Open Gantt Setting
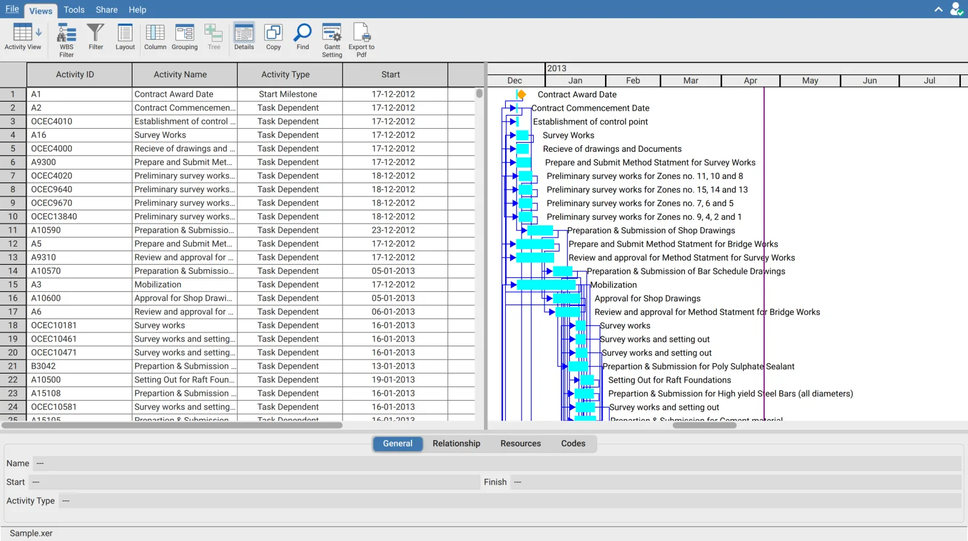The width and height of the screenshot is (968, 541). pyautogui.click(x=332, y=40)
